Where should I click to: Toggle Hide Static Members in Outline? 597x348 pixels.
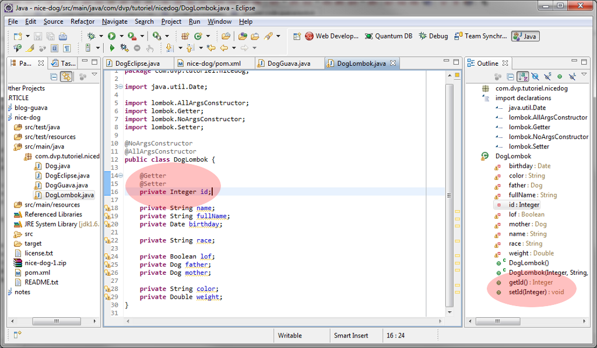coord(547,76)
